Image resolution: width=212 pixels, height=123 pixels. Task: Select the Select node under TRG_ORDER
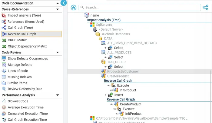(119, 67)
